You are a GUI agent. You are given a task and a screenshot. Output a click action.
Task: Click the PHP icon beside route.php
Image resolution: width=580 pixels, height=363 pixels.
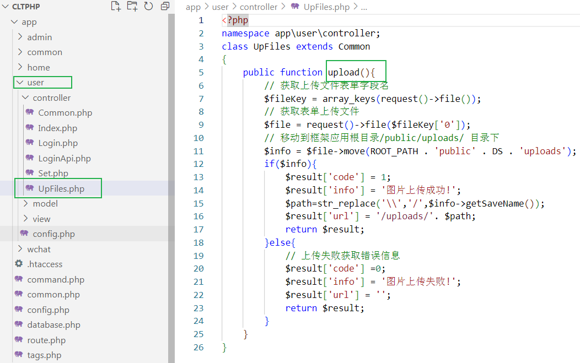tap(18, 340)
